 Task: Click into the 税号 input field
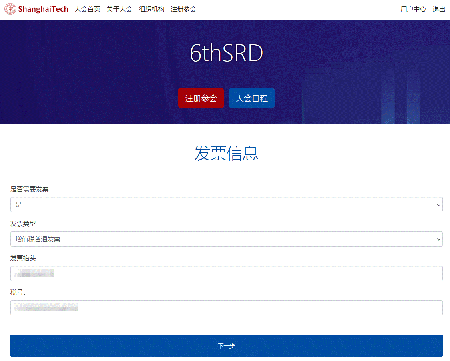click(226, 308)
